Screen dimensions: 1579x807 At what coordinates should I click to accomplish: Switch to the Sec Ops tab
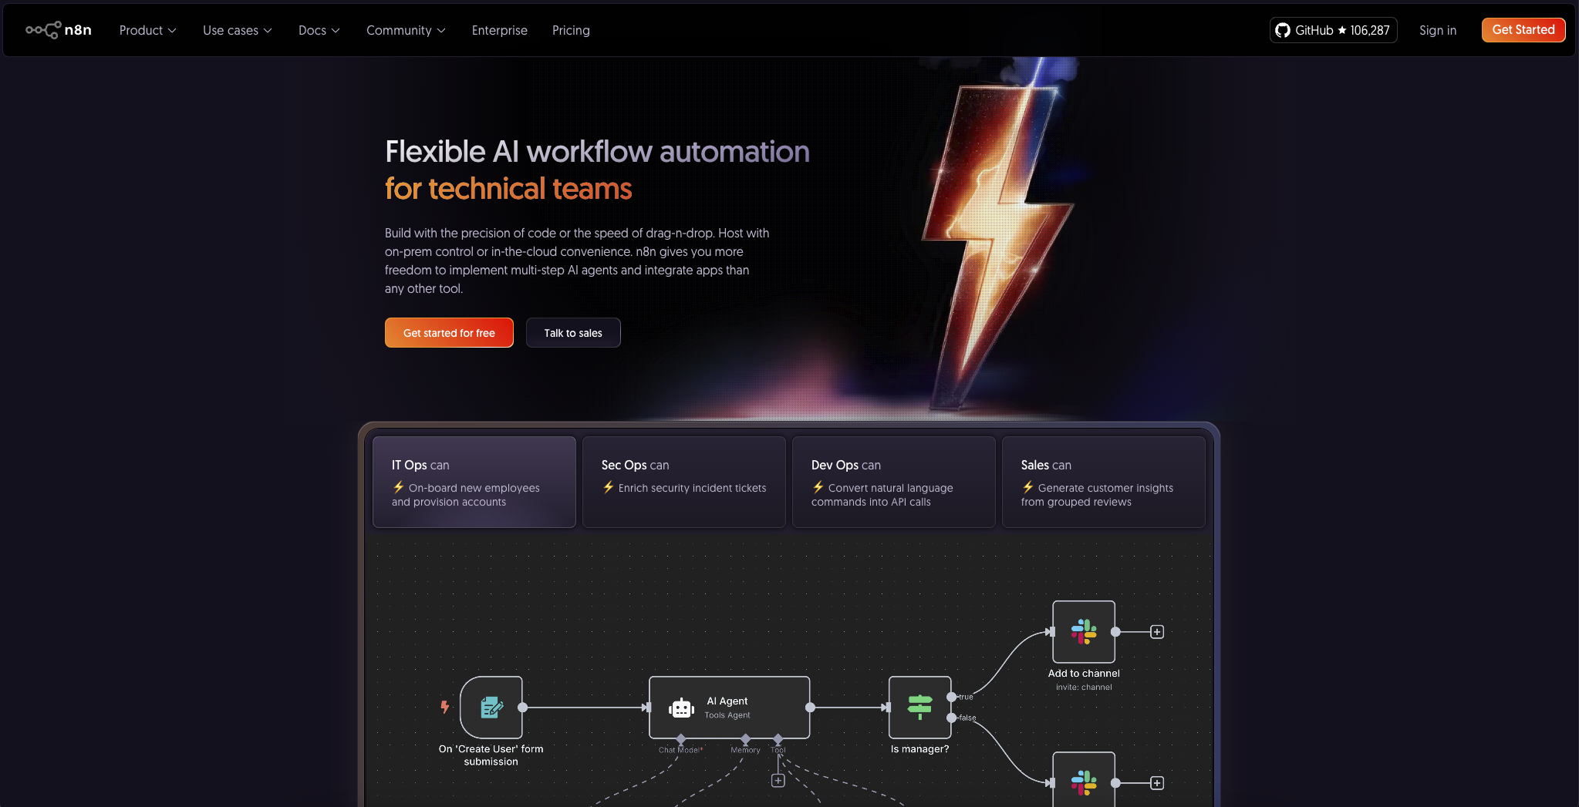pyautogui.click(x=684, y=482)
